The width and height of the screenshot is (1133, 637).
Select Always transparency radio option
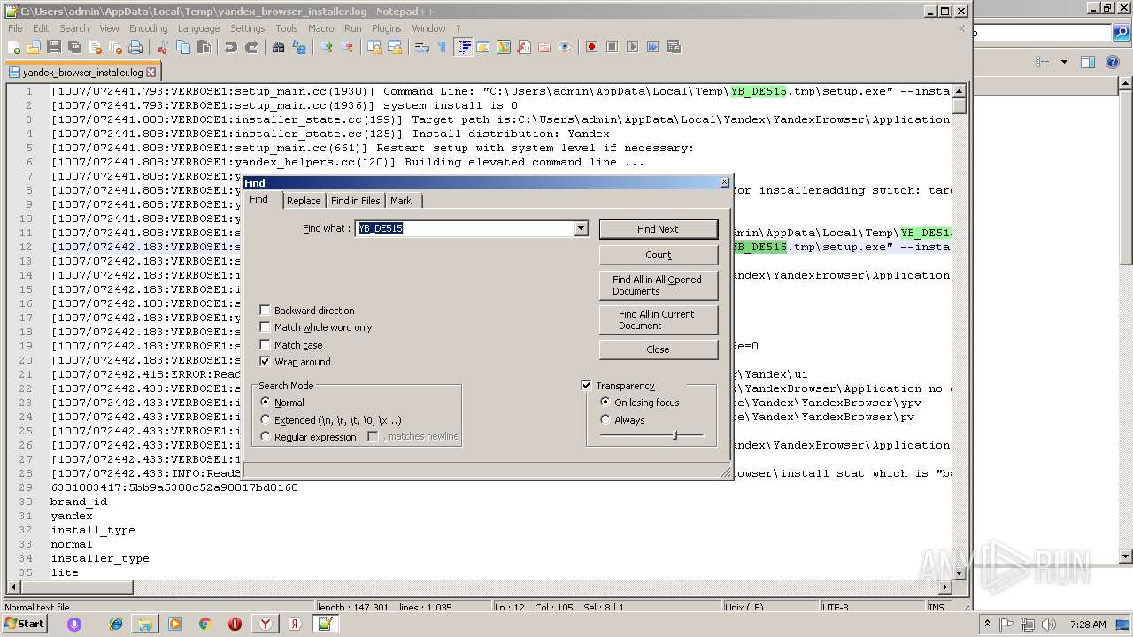click(605, 420)
